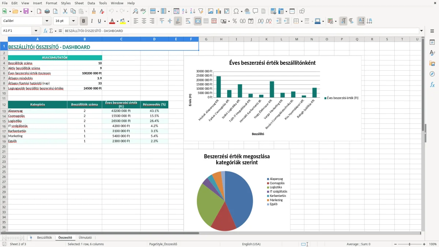The height and width of the screenshot is (247, 439).
Task: Toggle Align Bottom button
Action: click(178, 21)
